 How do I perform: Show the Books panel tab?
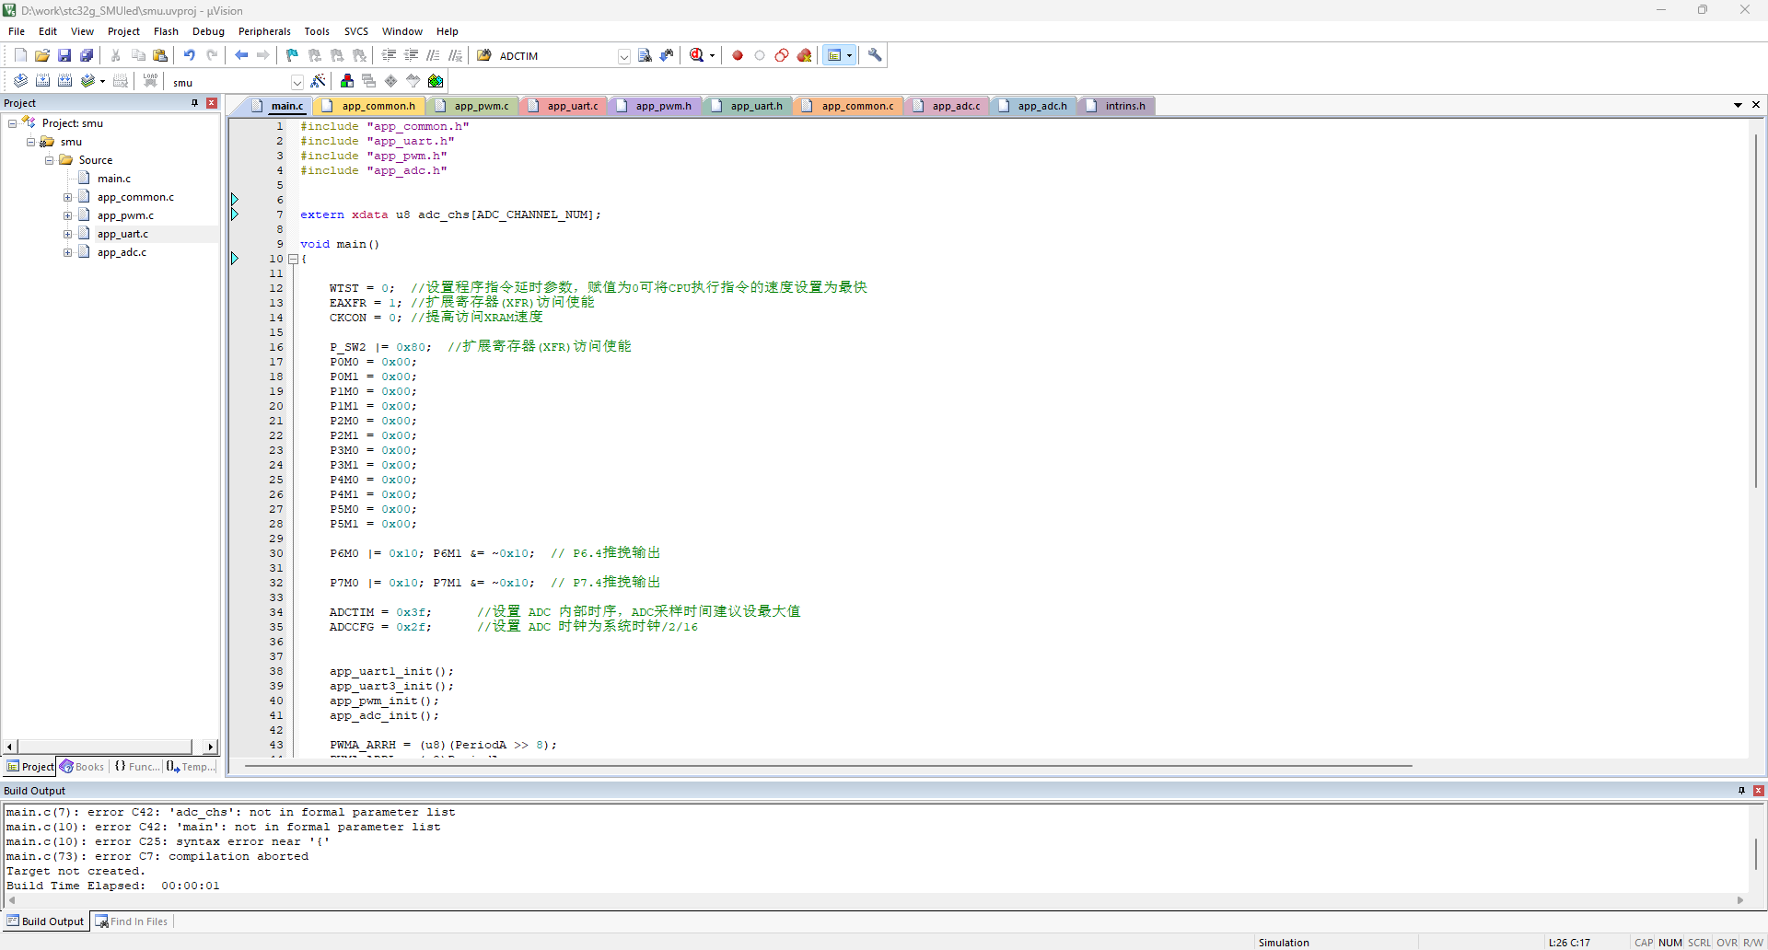(82, 767)
